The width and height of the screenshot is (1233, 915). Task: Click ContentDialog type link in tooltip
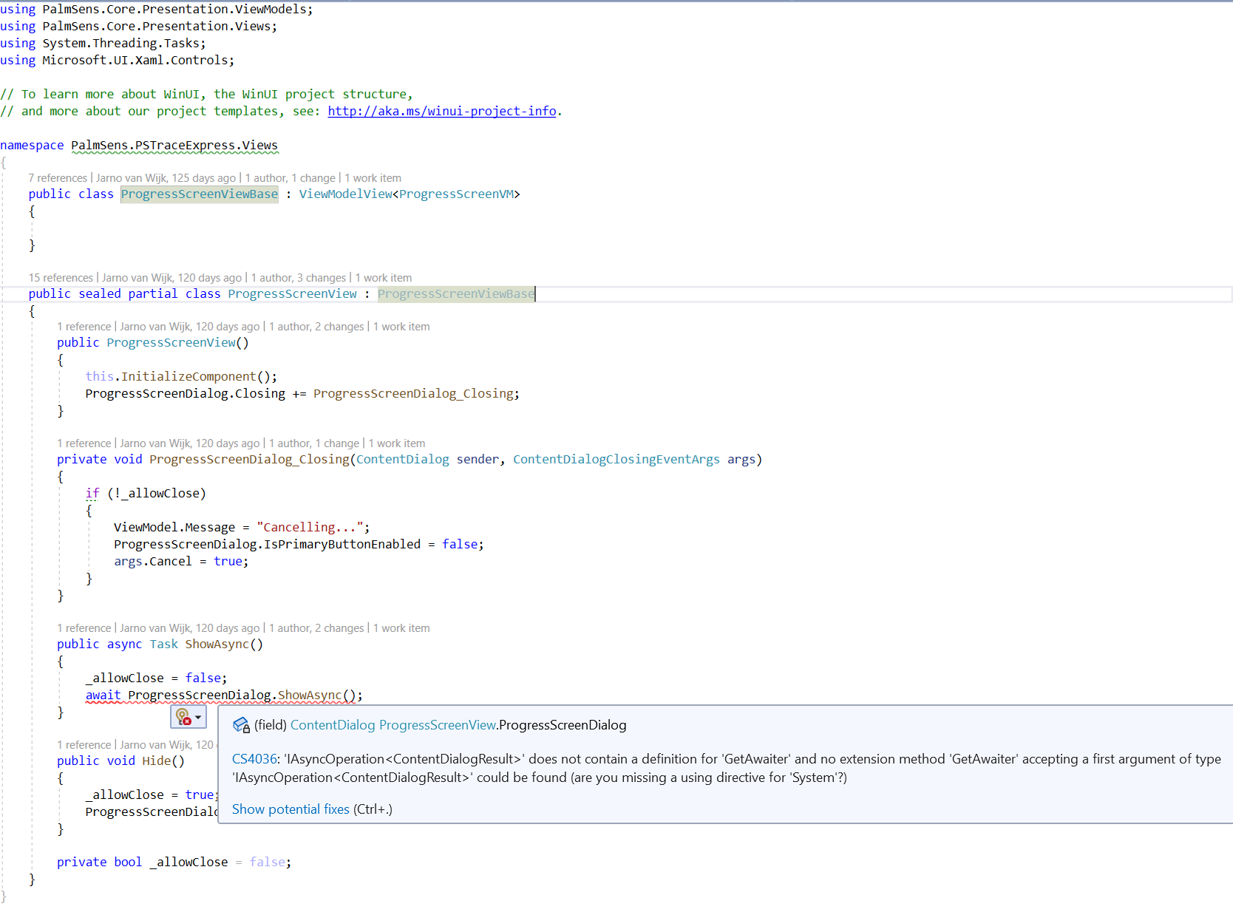[x=333, y=725]
